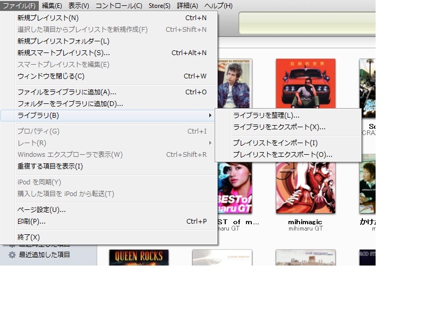Open the red car album cover

pyautogui.click(x=306, y=84)
